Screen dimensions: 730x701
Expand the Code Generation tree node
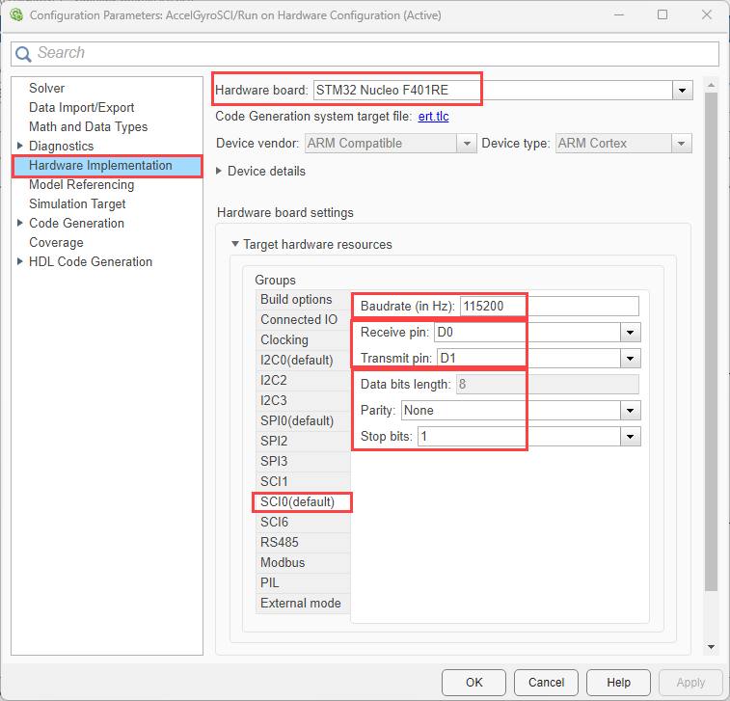click(20, 223)
